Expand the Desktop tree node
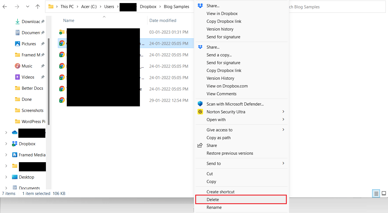This screenshot has height=213, width=388. pos(6,177)
